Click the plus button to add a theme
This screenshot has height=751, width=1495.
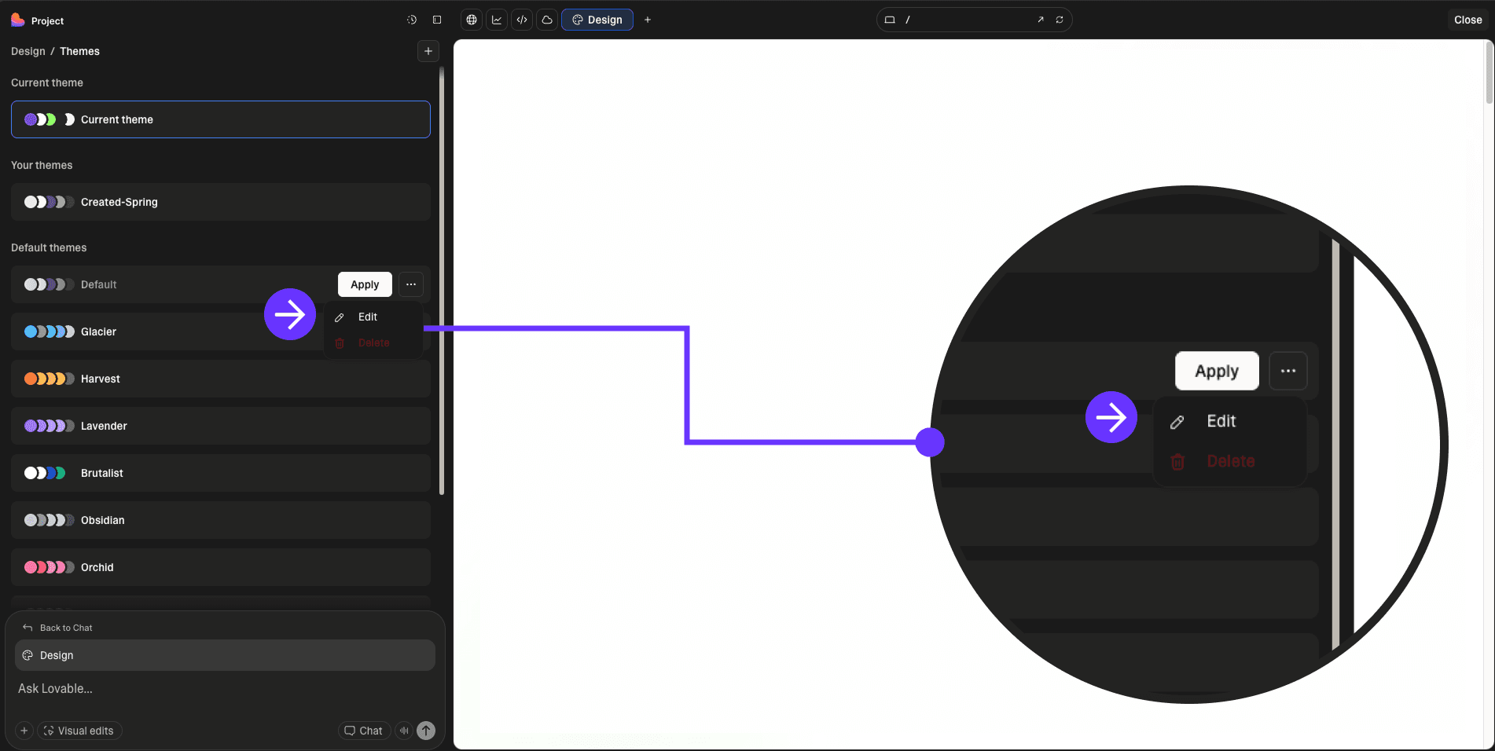click(428, 51)
